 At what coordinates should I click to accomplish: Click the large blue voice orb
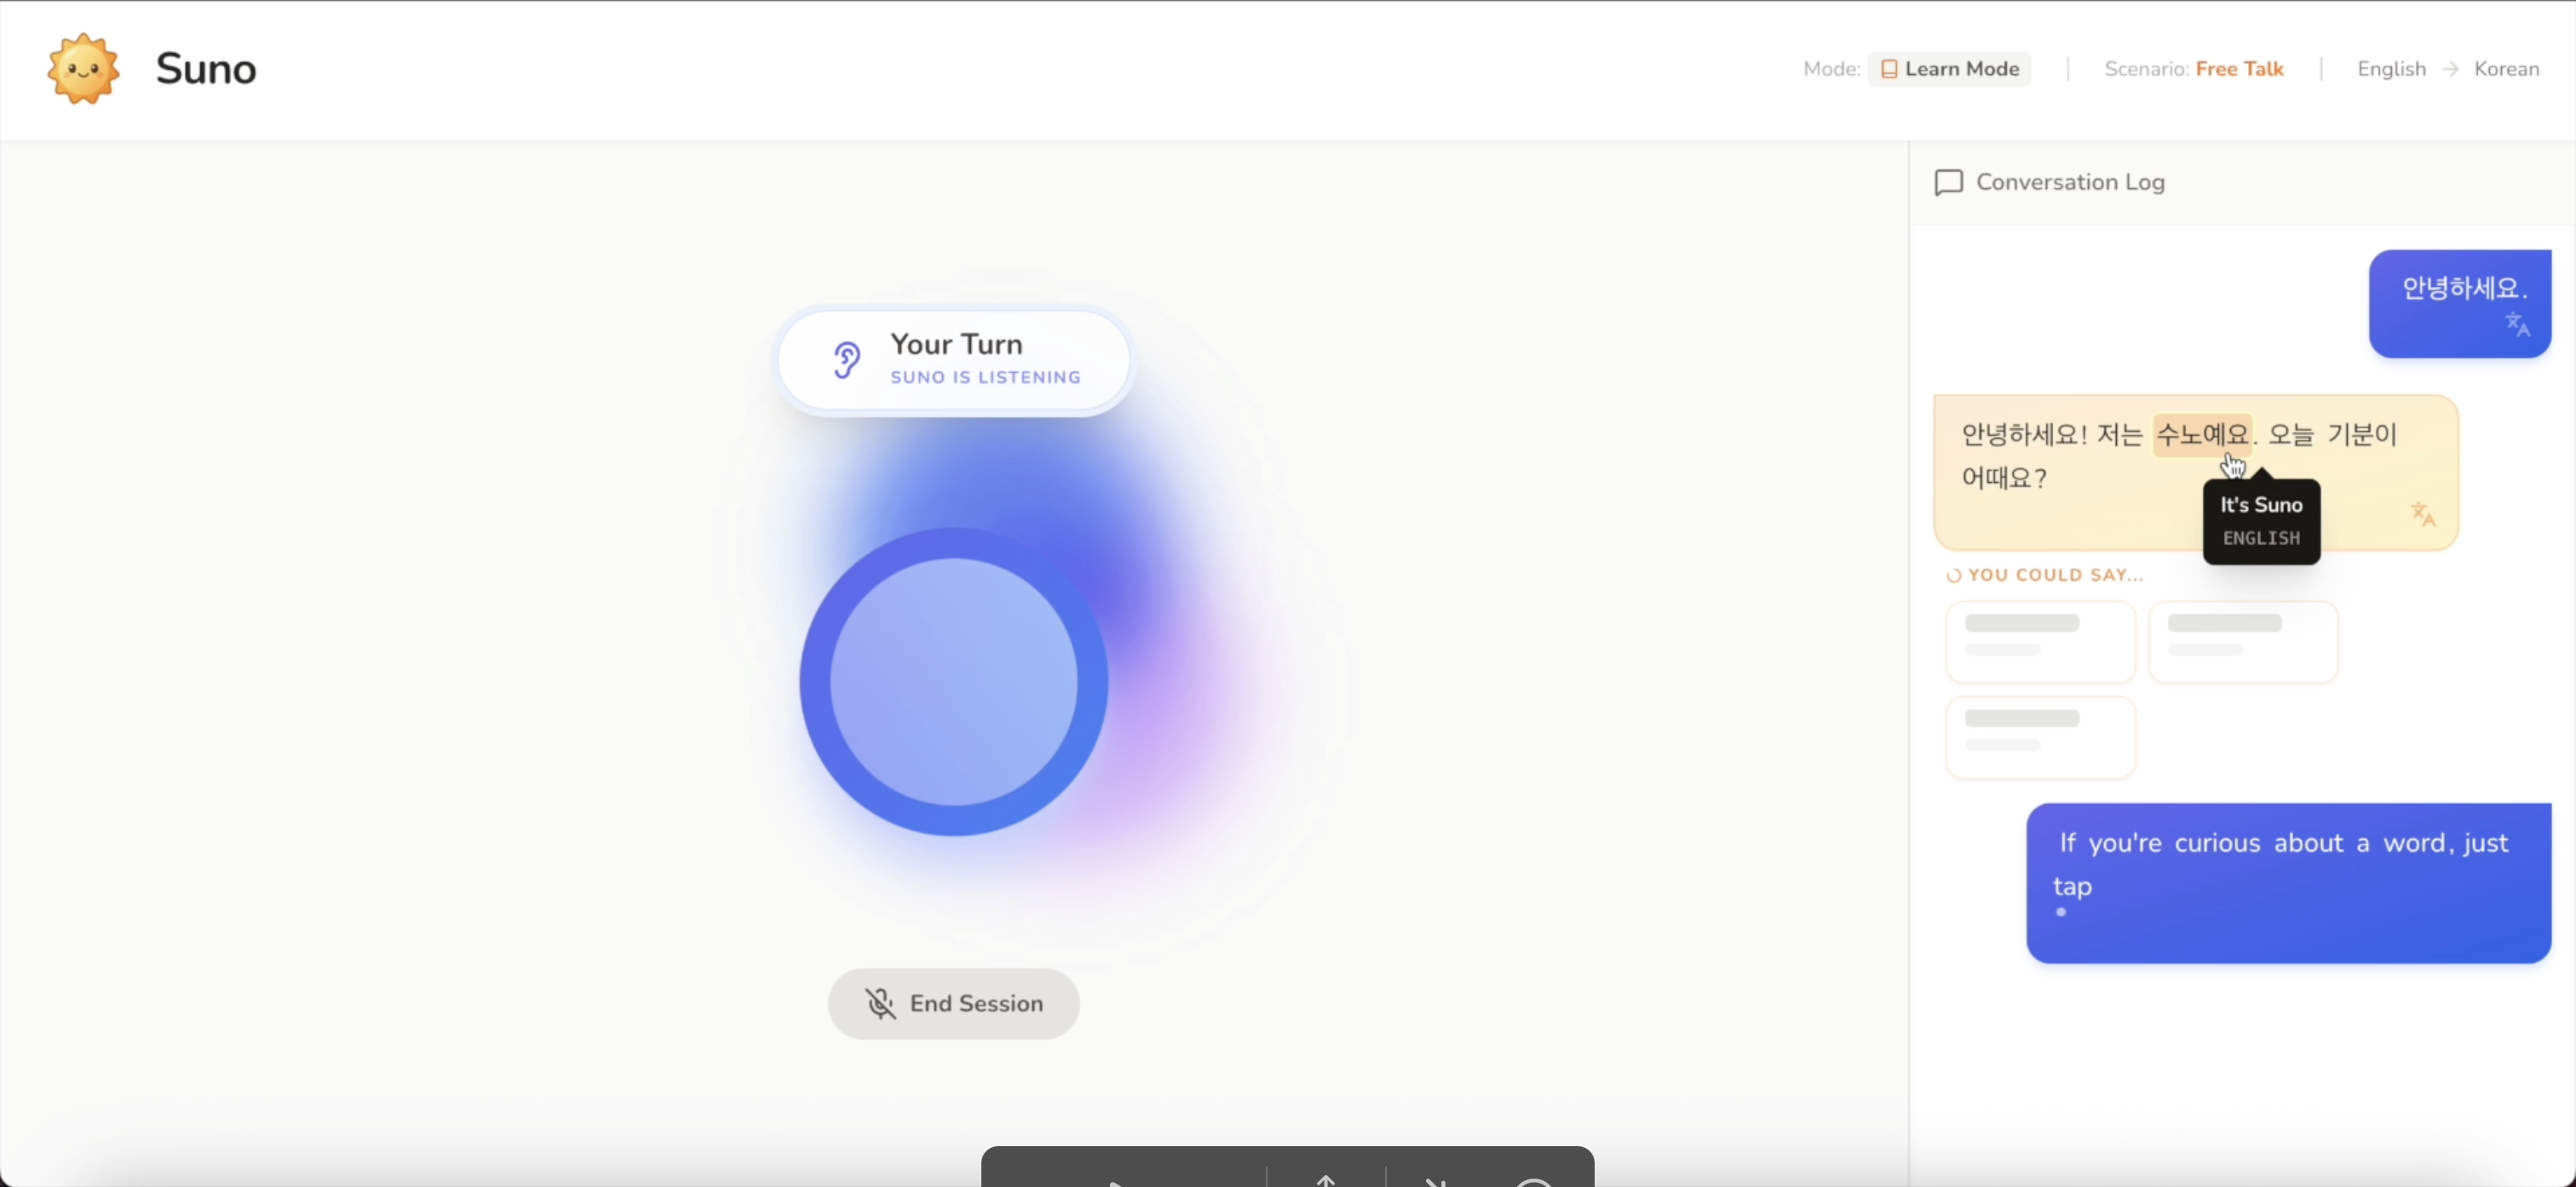pyautogui.click(x=953, y=682)
